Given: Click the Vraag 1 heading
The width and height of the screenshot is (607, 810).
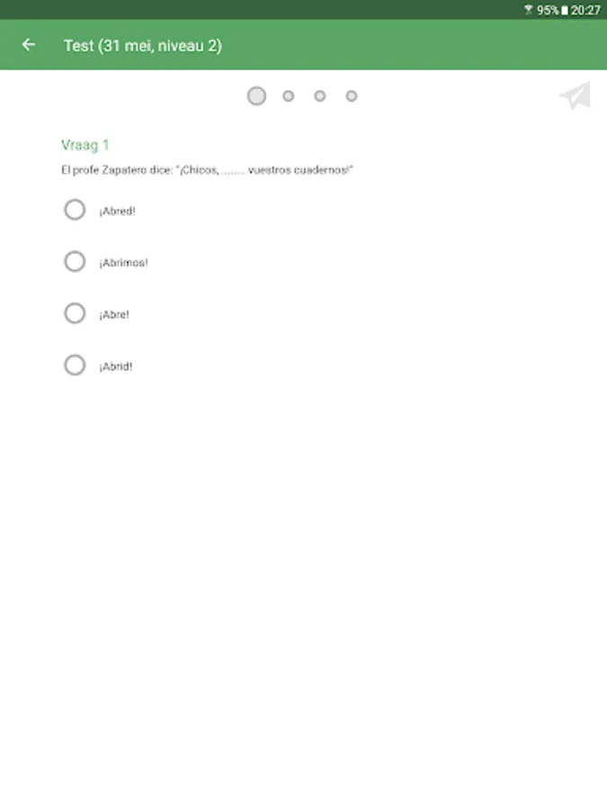Looking at the screenshot, I should (x=85, y=145).
